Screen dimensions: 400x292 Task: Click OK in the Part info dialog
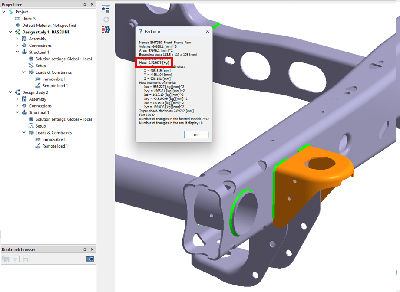pos(196,135)
